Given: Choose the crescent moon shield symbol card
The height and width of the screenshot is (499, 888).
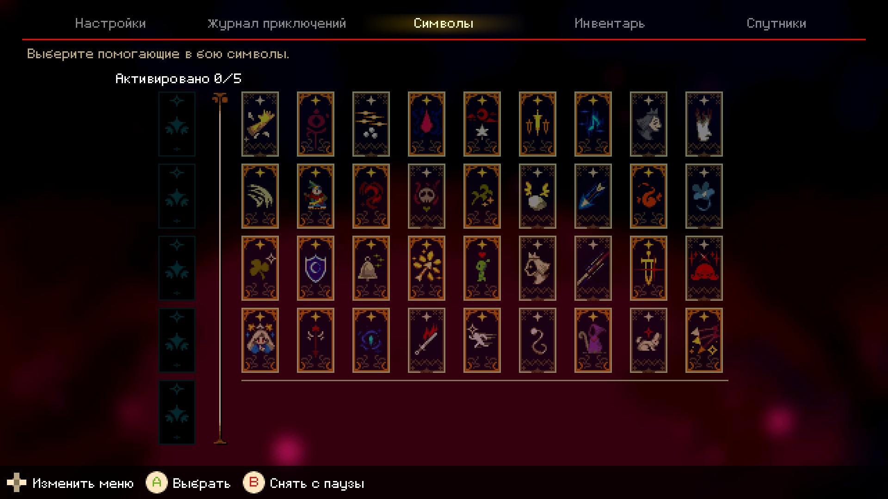Looking at the screenshot, I should (315, 268).
